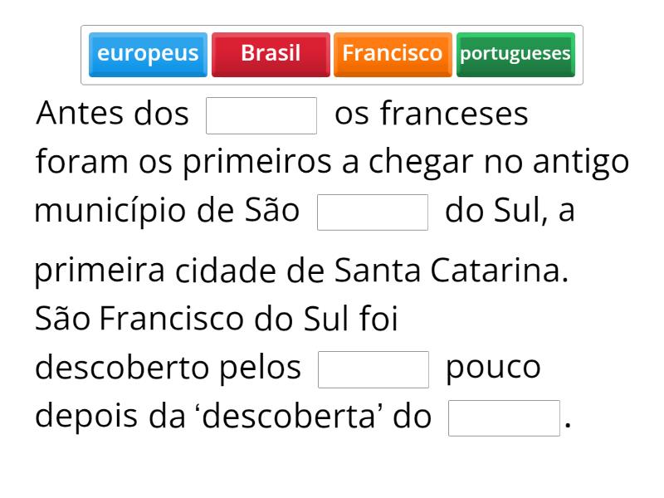
Task: Focus the blank after "'descoberta' do"
Action: [504, 417]
